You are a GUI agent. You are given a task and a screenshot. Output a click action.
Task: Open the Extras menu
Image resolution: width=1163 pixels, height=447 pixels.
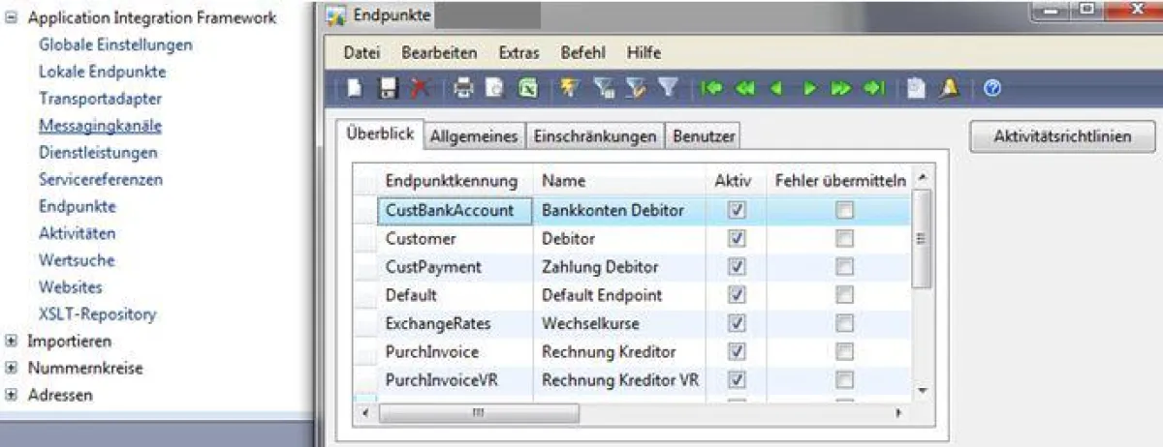click(519, 53)
